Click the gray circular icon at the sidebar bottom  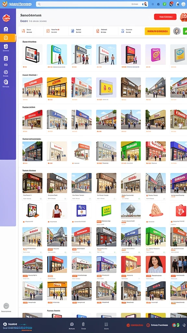pos(6,306)
